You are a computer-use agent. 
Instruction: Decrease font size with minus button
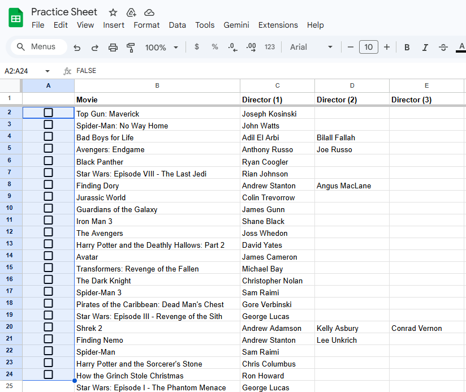click(351, 47)
